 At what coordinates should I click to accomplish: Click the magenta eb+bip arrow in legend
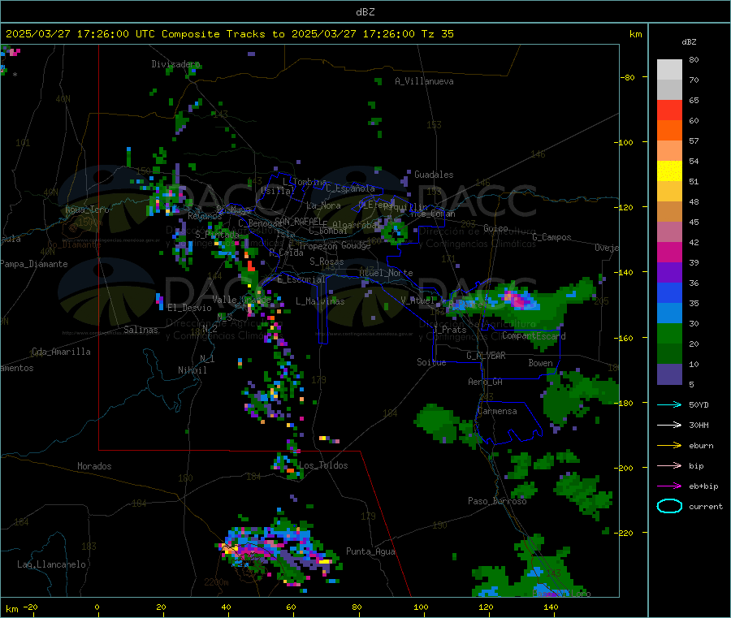[x=669, y=486]
